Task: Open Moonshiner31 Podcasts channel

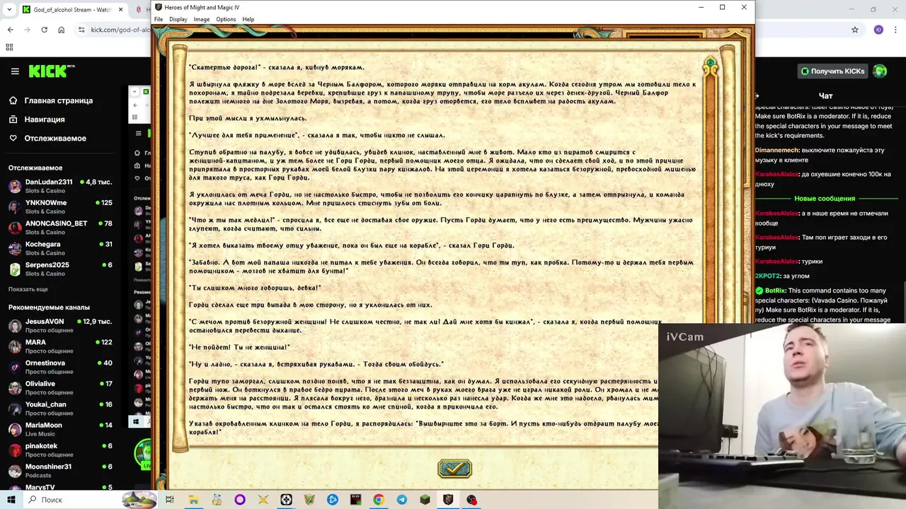Action: point(61,471)
